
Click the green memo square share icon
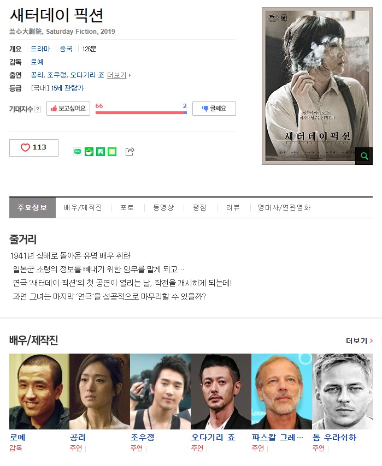coord(112,152)
